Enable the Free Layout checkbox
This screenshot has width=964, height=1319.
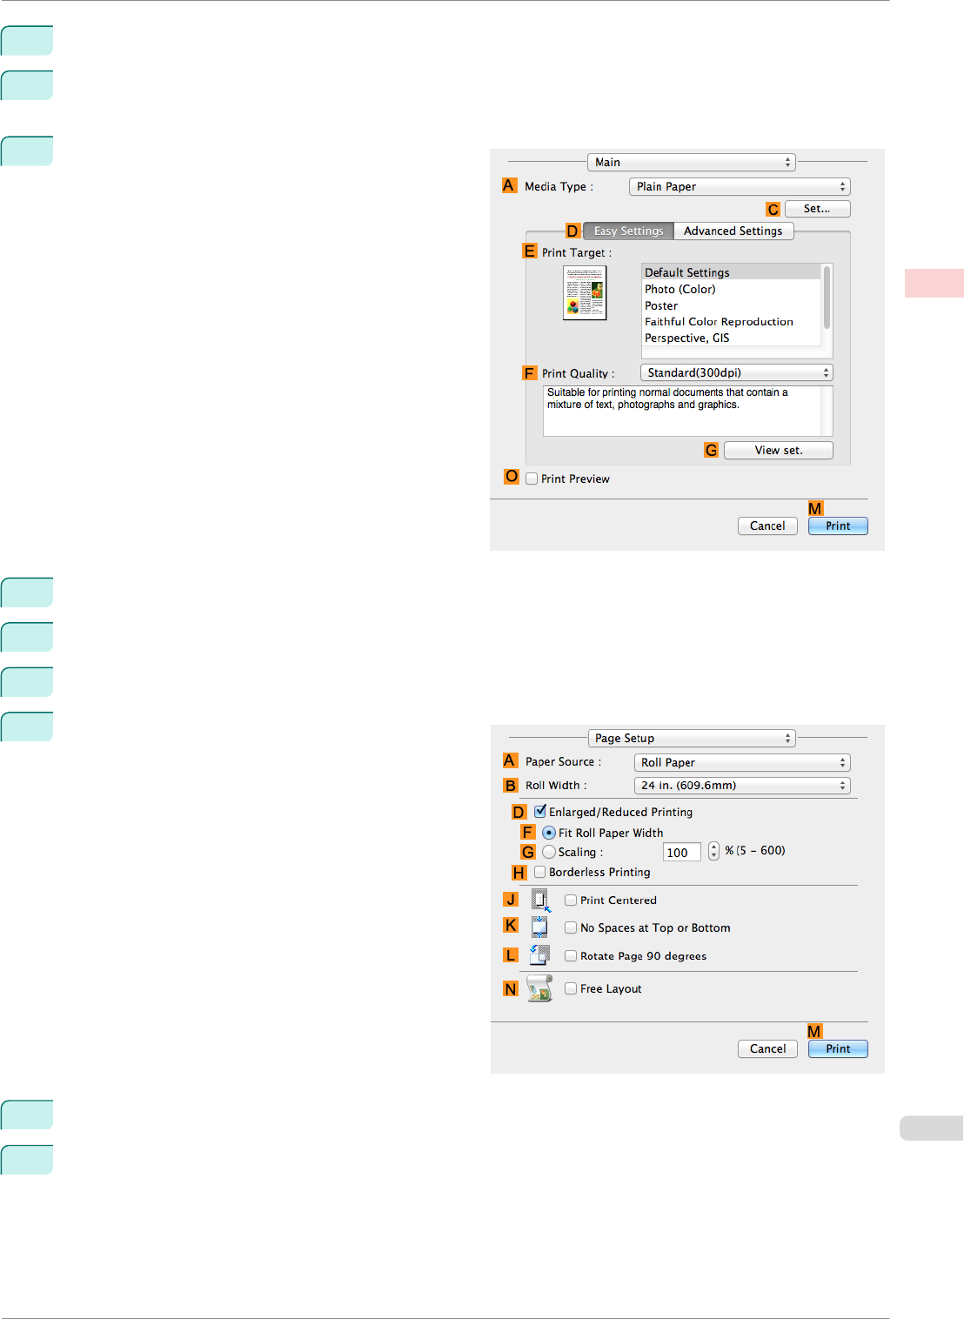point(571,988)
